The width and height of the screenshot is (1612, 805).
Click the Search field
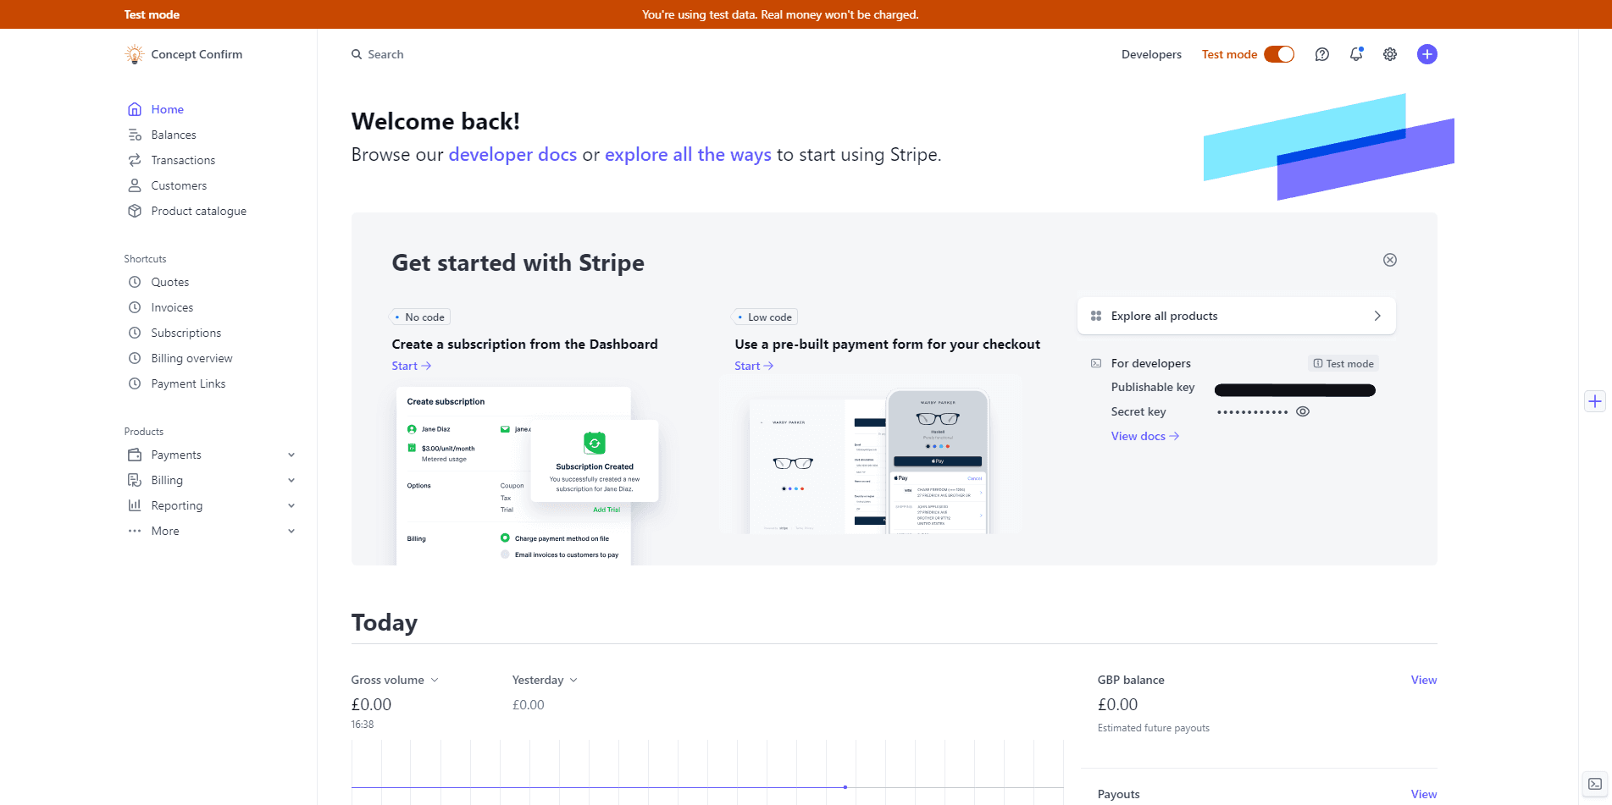(385, 54)
